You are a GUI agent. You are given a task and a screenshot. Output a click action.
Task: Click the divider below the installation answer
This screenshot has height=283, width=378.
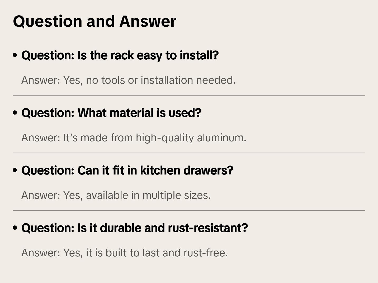[x=189, y=95]
